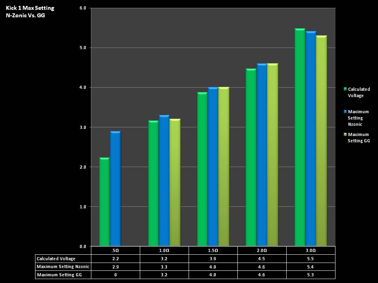Click the green Calculated Voltage bar at 1.0Ω
This screenshot has height=283, width=378.
click(153, 184)
